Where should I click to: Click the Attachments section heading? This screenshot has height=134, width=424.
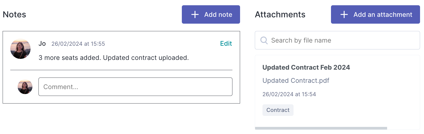[x=280, y=14]
